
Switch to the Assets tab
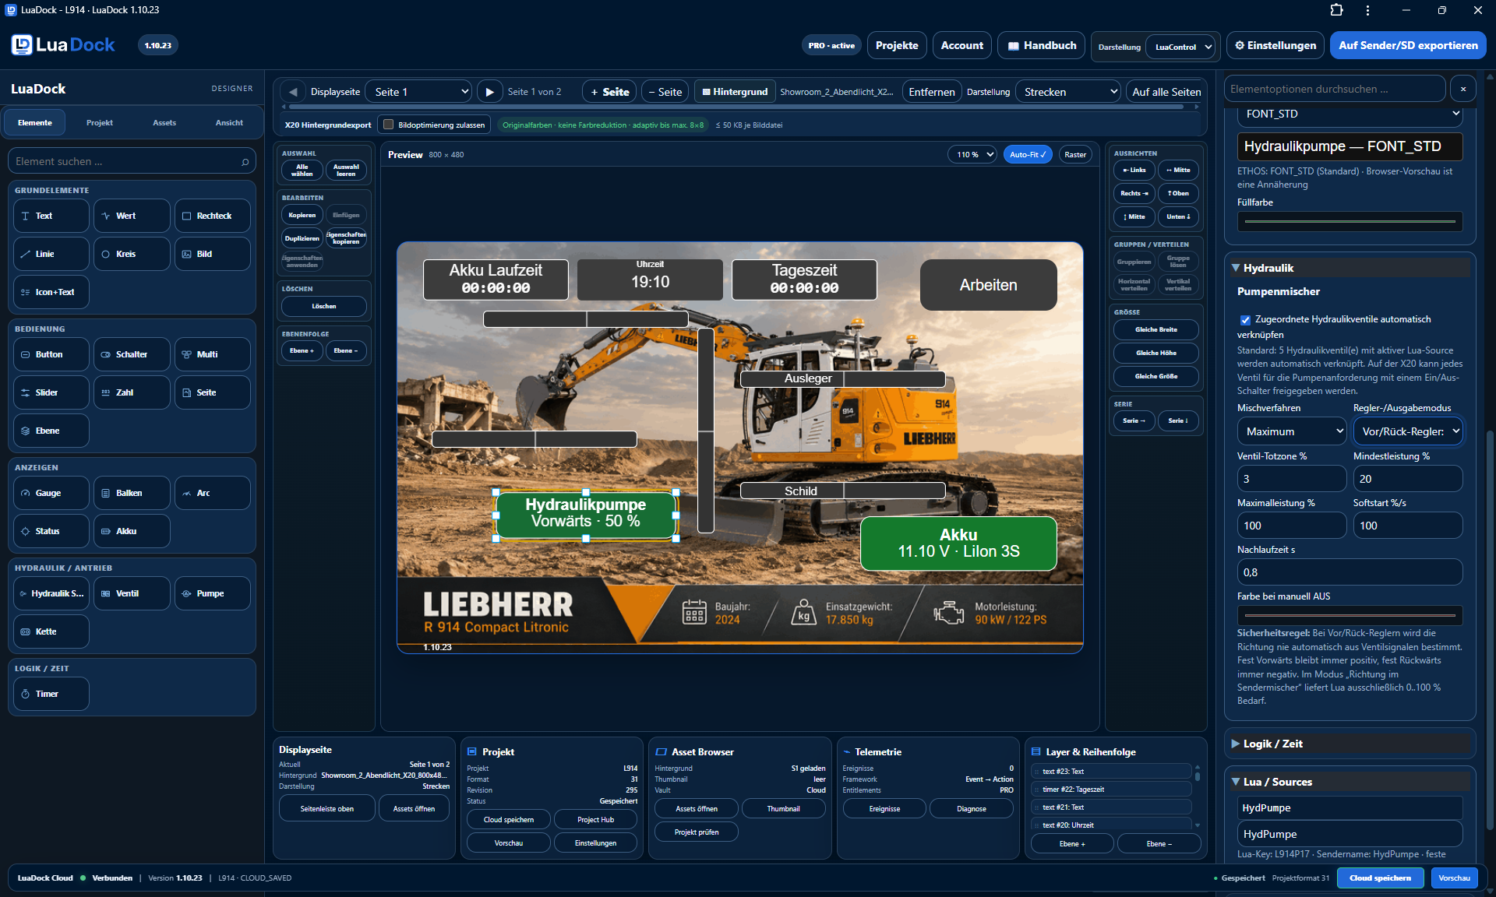coord(164,123)
